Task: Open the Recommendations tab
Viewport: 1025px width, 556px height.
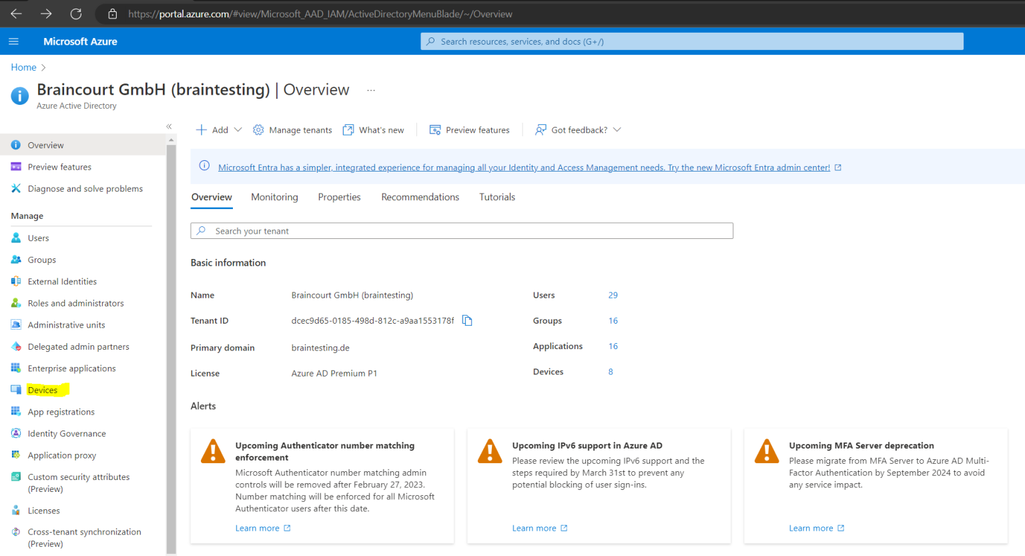Action: 420,197
